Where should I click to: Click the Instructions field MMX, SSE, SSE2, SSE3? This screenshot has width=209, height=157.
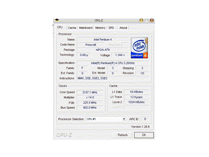pos(113,78)
